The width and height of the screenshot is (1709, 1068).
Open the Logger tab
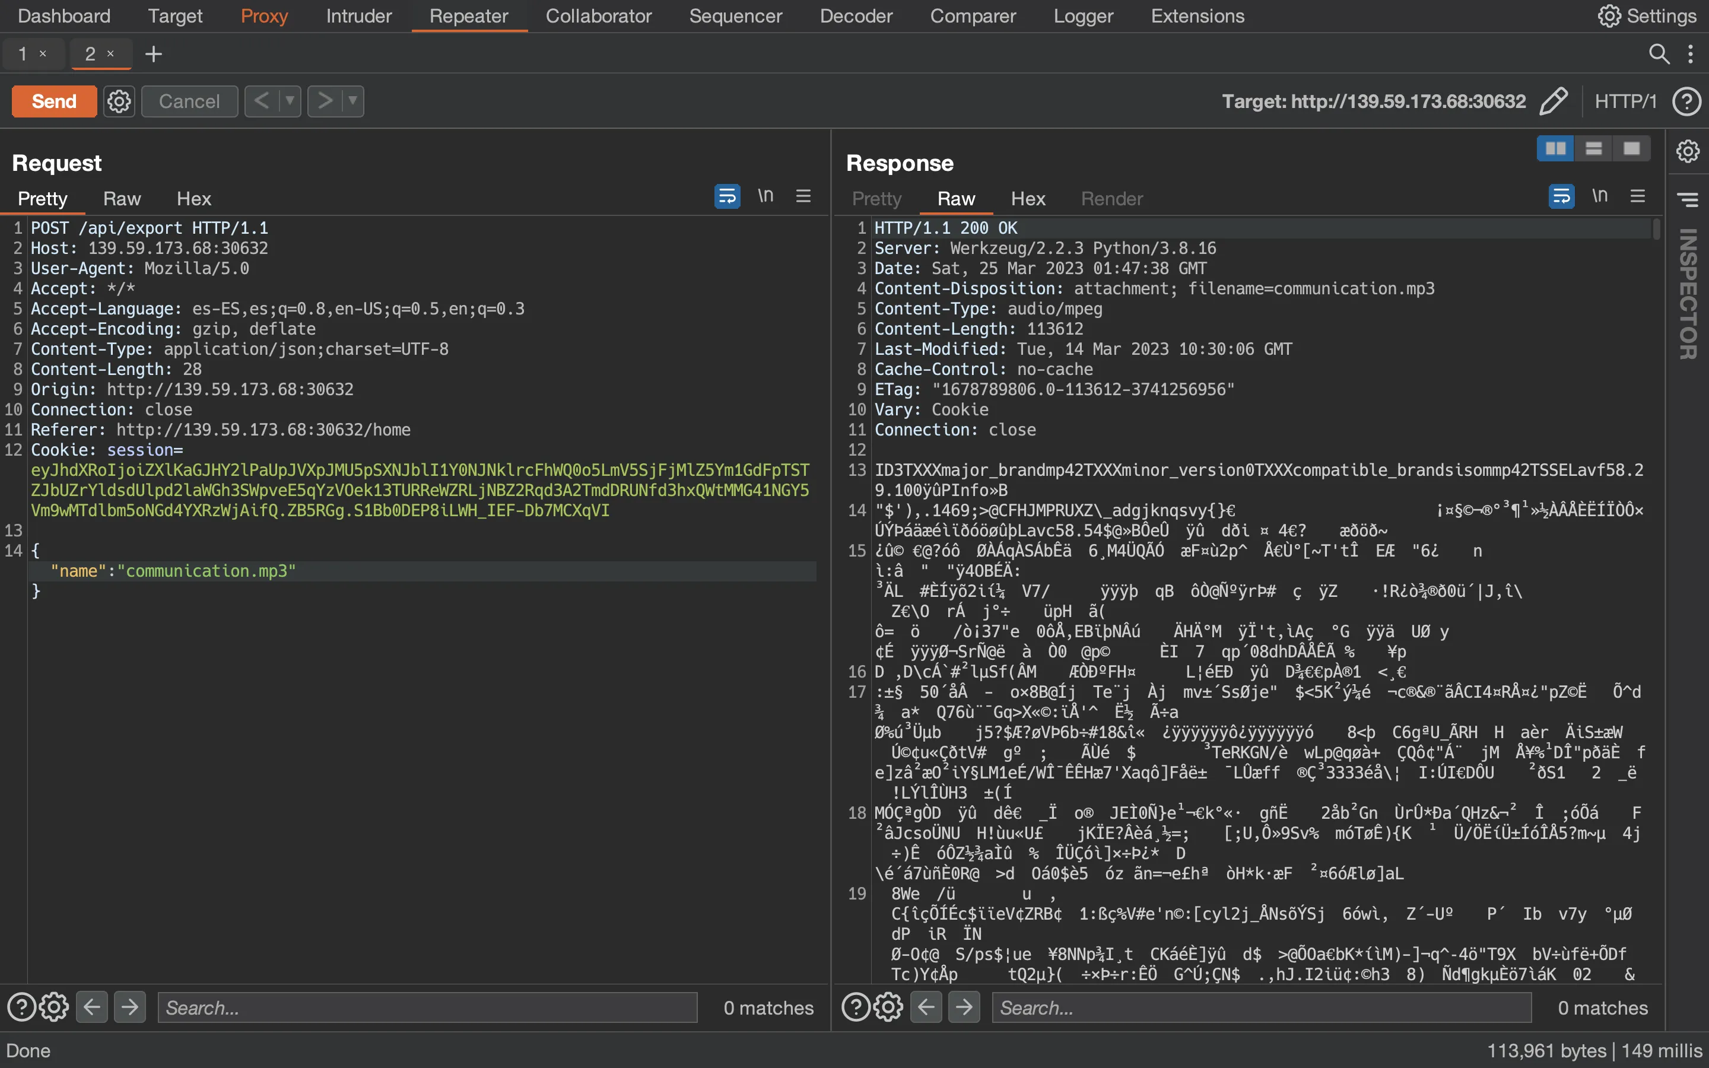pos(1084,15)
